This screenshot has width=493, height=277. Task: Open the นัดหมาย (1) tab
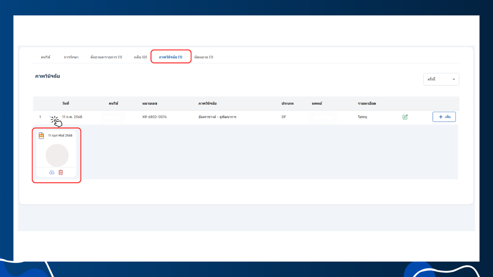point(204,57)
